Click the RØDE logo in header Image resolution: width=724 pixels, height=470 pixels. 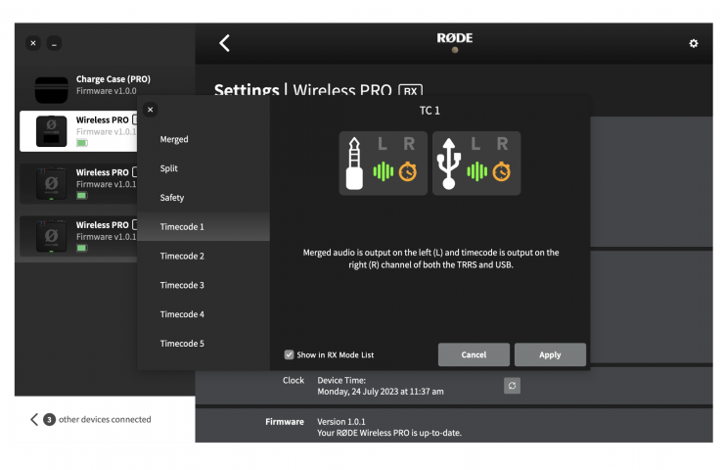coord(453,39)
